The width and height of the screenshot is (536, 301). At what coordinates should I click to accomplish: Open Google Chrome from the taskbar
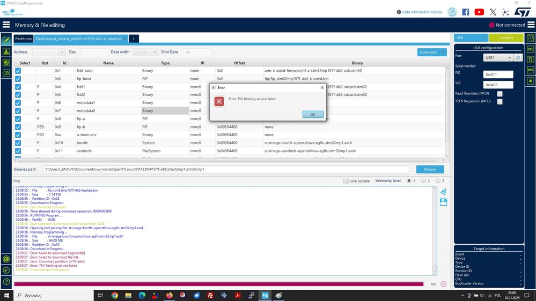(114, 295)
